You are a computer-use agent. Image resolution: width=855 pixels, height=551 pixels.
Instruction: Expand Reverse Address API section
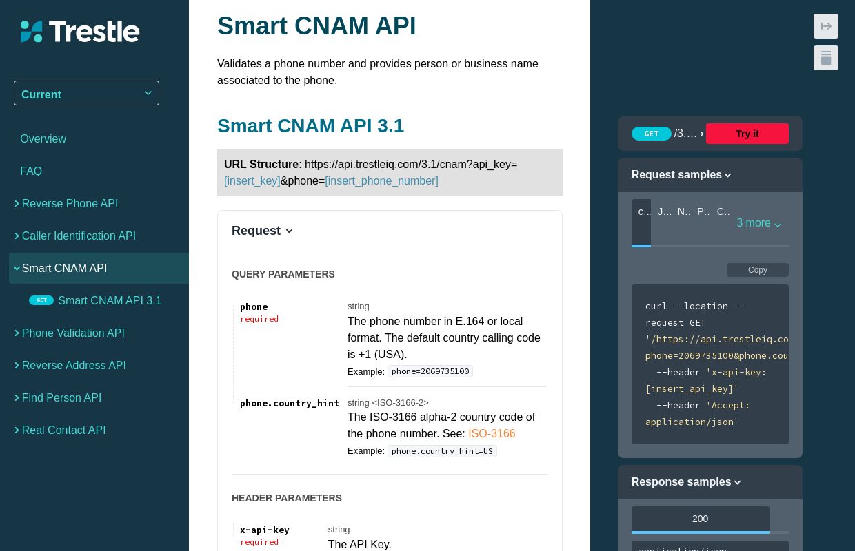click(74, 365)
